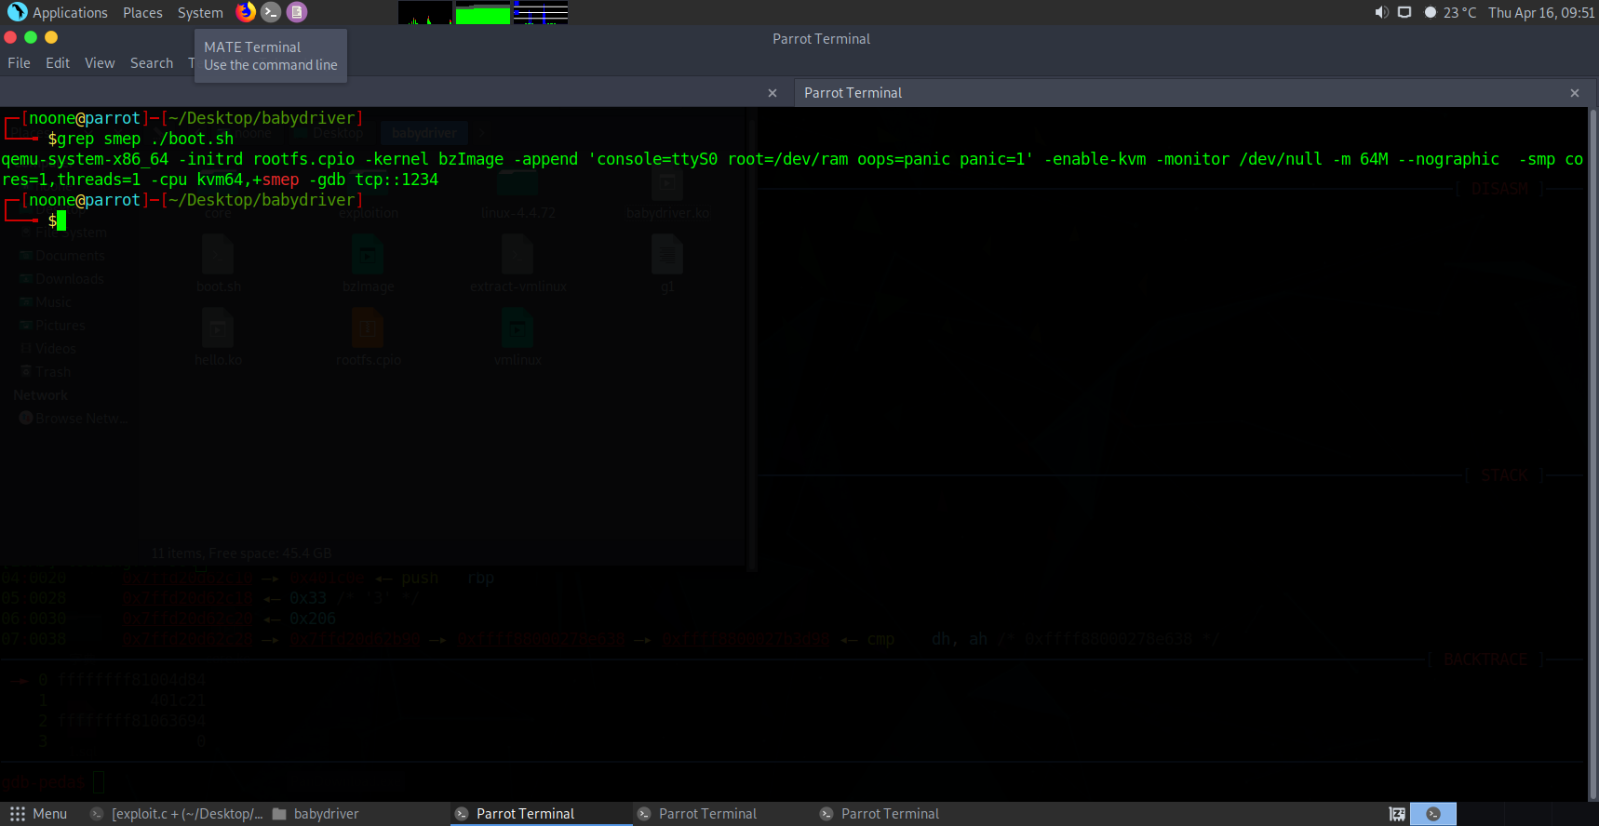Open the Edit menu of Parrot Terminal
The width and height of the screenshot is (1599, 826).
tap(58, 63)
